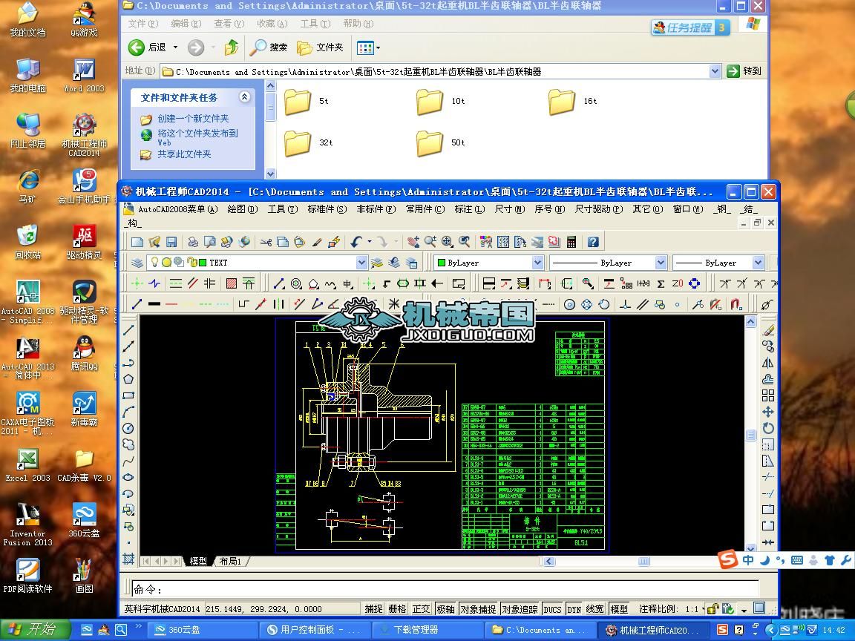Select the Rotate tool in right toolbar
This screenshot has width=855, height=641.
(768, 428)
